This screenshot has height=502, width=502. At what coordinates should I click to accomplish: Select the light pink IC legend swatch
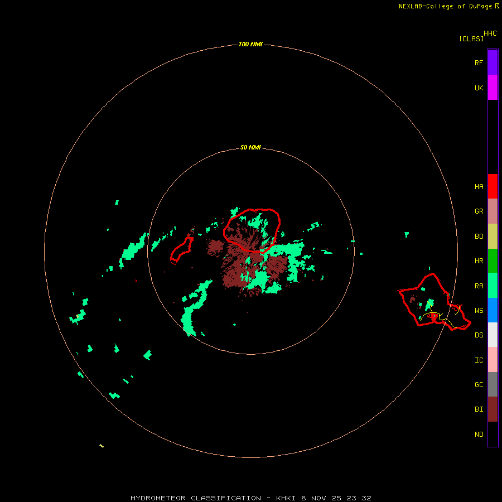pyautogui.click(x=493, y=360)
